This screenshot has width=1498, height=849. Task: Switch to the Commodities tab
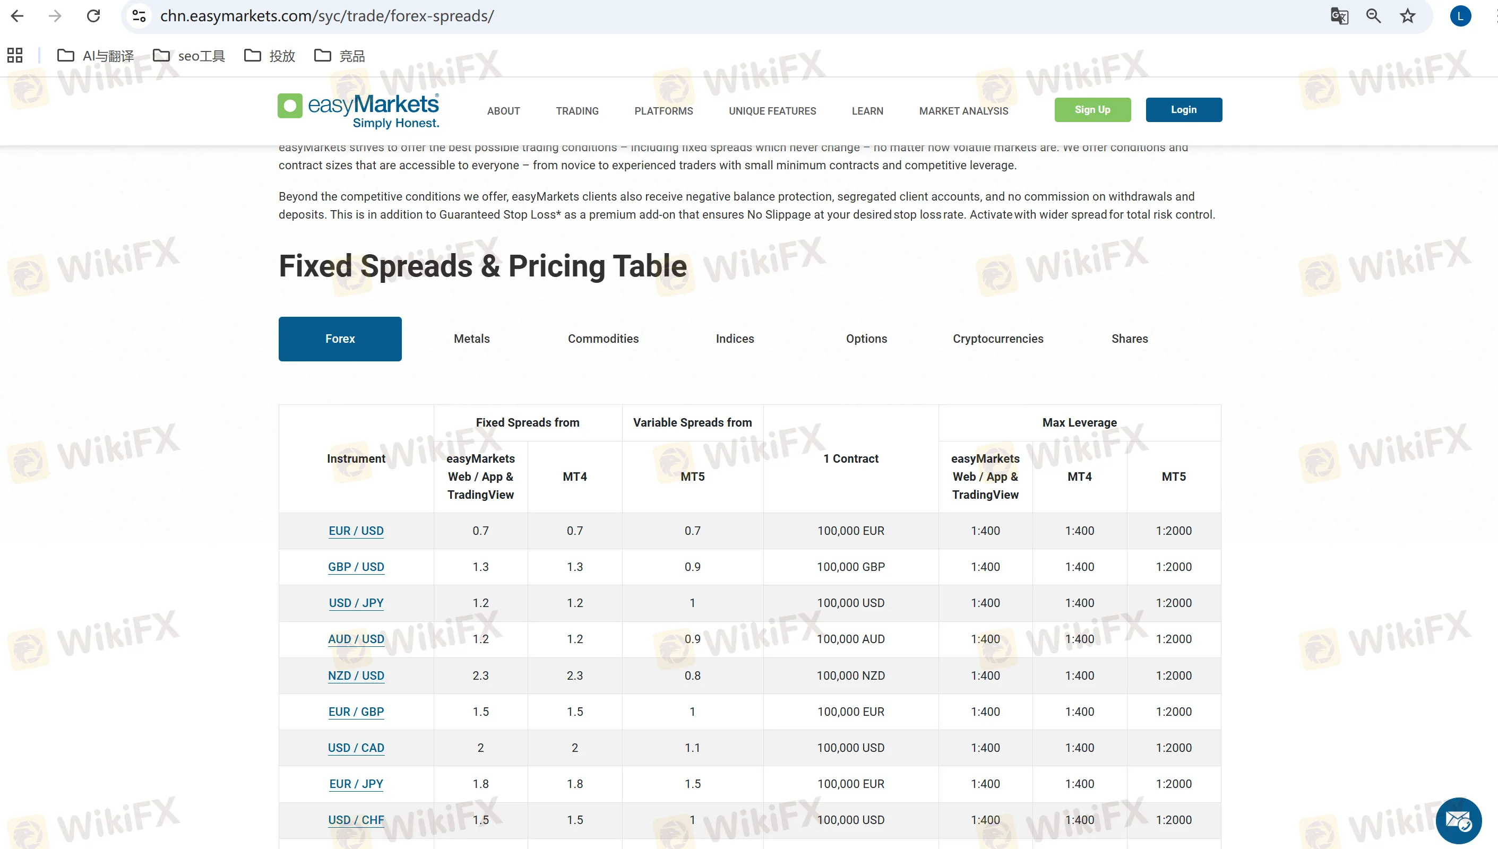pyautogui.click(x=603, y=339)
